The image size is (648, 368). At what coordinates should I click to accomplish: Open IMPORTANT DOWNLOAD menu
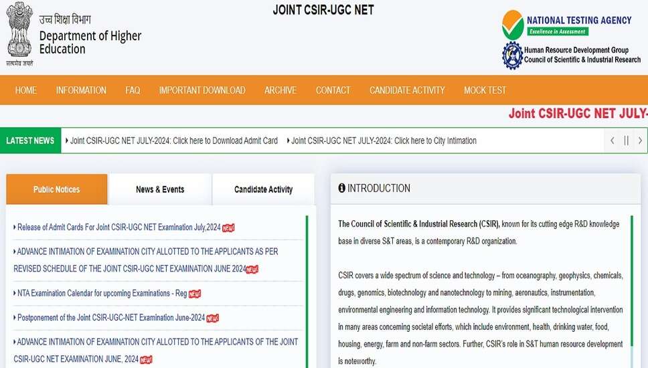coord(202,90)
